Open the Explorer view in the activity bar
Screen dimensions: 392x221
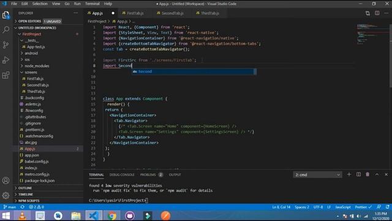pyautogui.click(x=6, y=15)
